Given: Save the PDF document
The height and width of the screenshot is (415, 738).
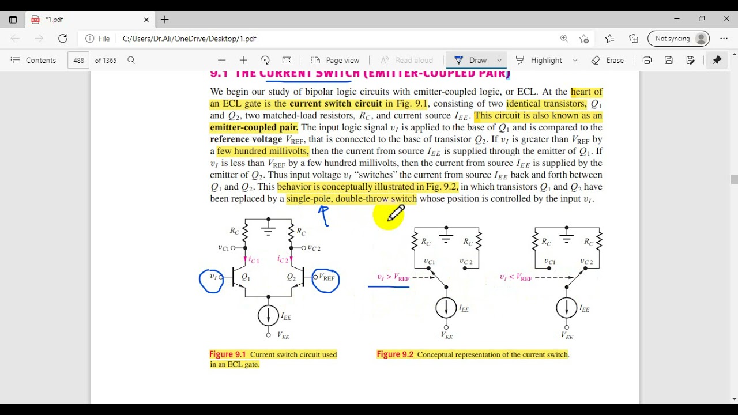Looking at the screenshot, I should coord(669,60).
